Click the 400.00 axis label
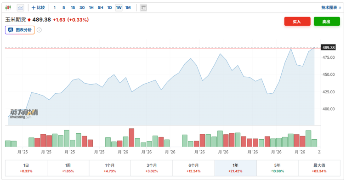The image size is (346, 182). pyautogui.click(x=329, y=109)
